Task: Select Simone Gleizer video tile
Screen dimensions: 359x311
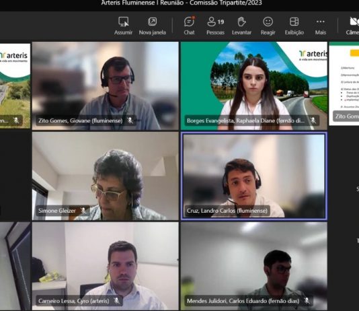Action: point(106,176)
